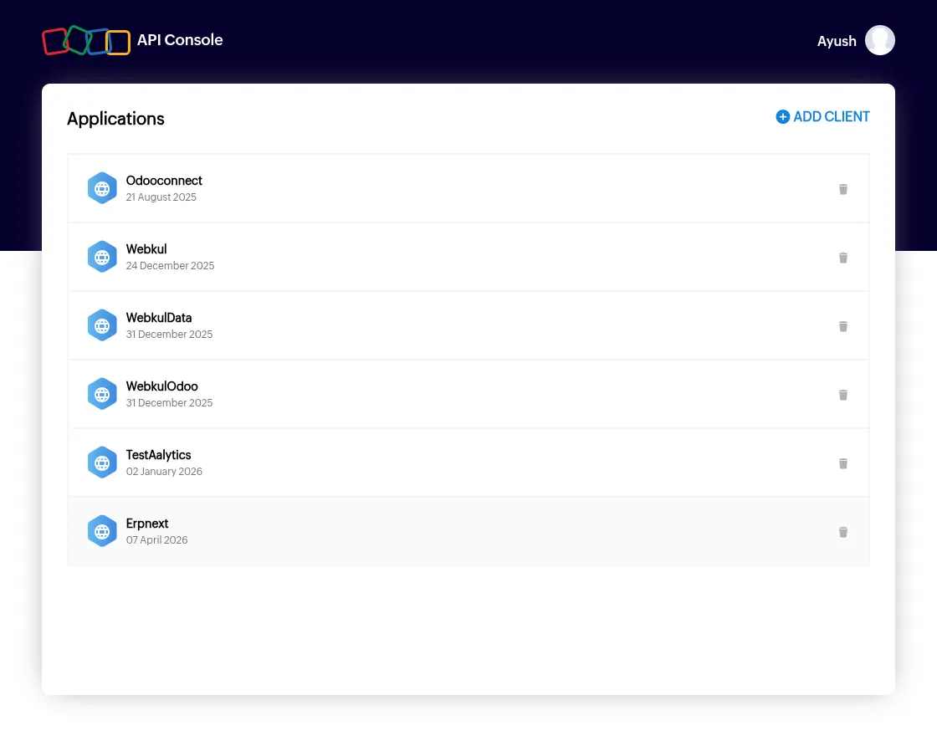Click the Webkul application icon
The height and width of the screenshot is (736, 937).
click(102, 256)
